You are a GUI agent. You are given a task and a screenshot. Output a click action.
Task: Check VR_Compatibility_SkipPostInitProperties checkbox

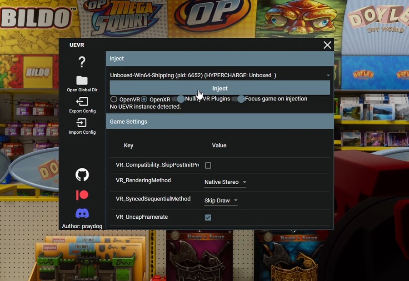(x=208, y=166)
